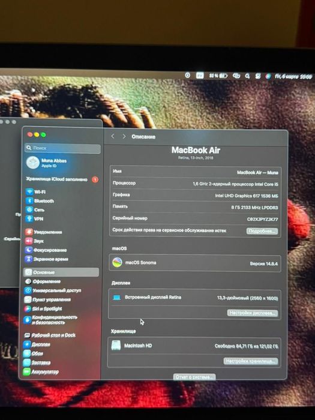Click Свободно 84,71 ГБ storage text
Image resolution: width=315 pixels, height=420 pixels.
coord(246,346)
